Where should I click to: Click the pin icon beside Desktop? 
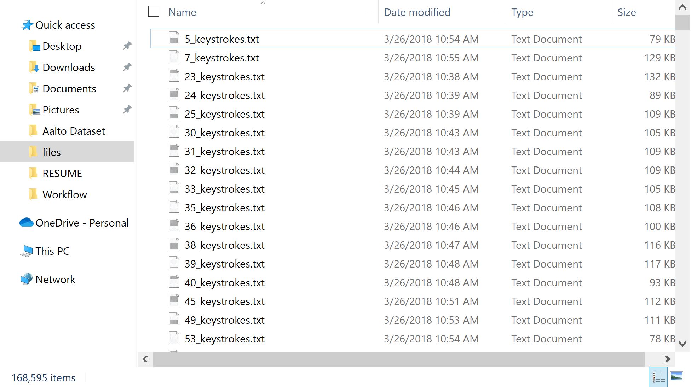127,46
